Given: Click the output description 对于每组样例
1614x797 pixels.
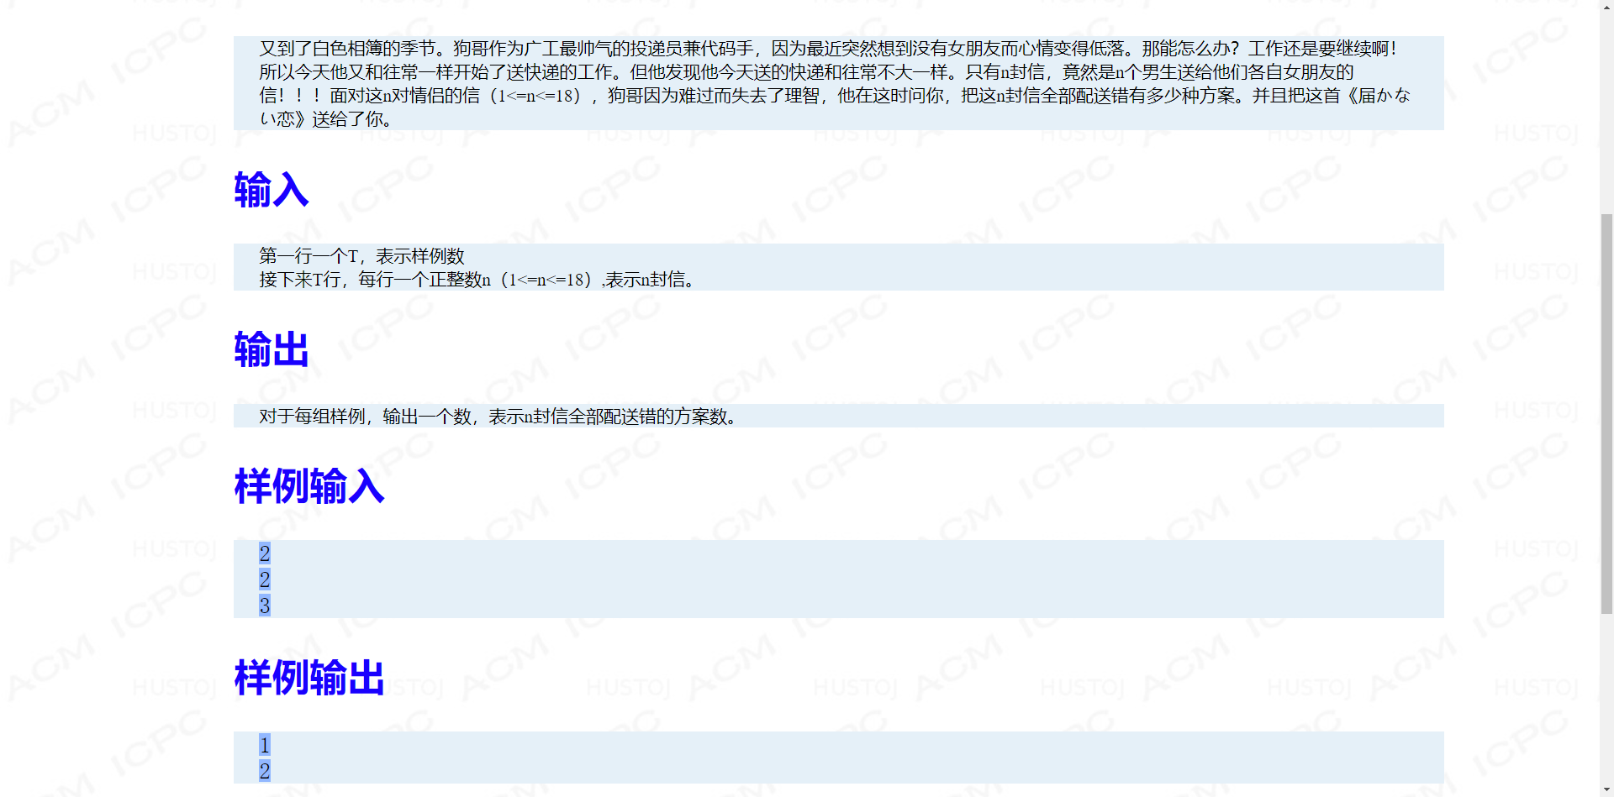Looking at the screenshot, I should tap(498, 416).
